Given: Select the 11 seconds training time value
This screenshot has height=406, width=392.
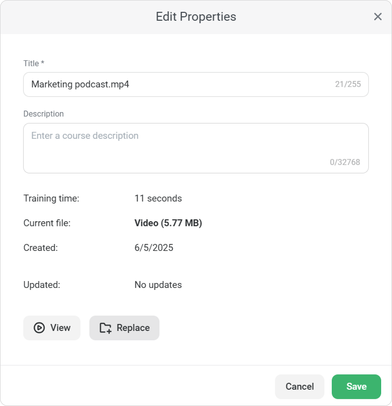Looking at the screenshot, I should click(158, 198).
